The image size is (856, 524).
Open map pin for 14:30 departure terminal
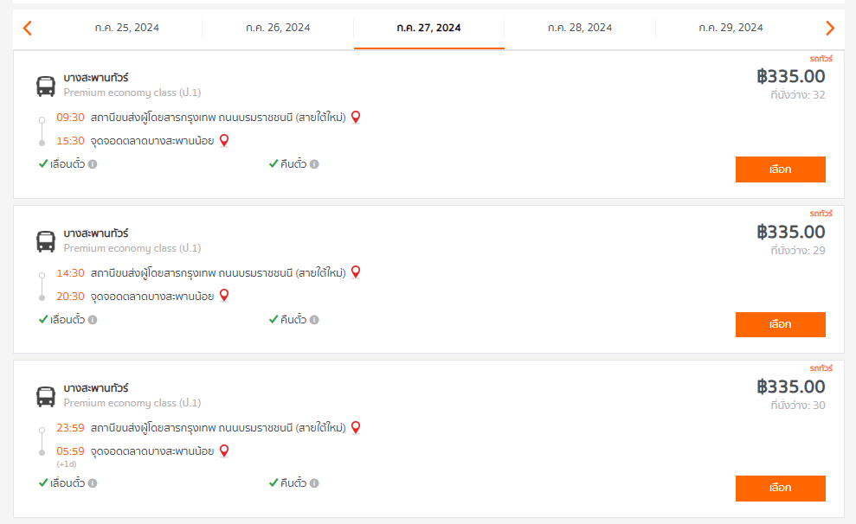pyautogui.click(x=356, y=272)
